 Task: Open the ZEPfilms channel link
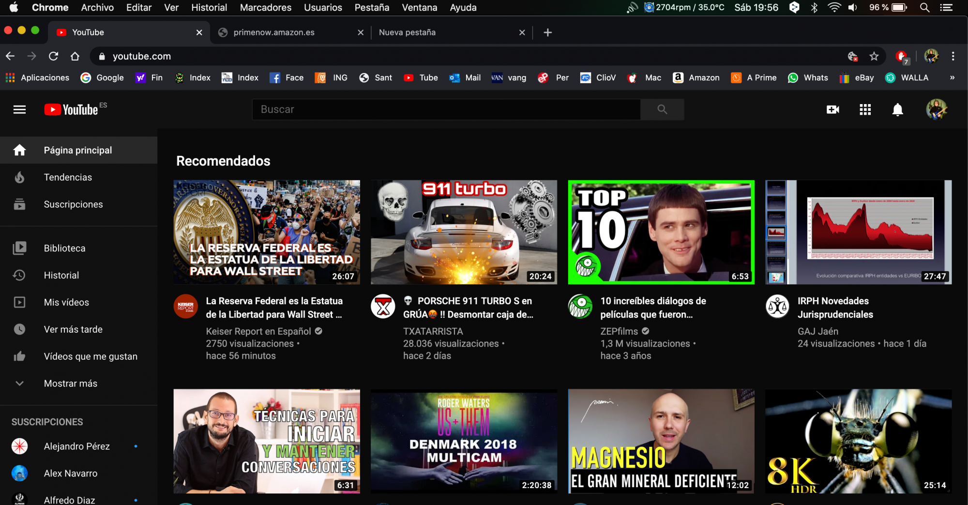coord(620,331)
